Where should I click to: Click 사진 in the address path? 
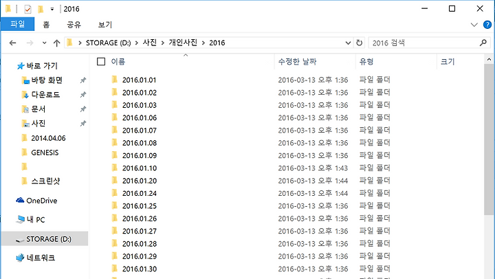(150, 43)
